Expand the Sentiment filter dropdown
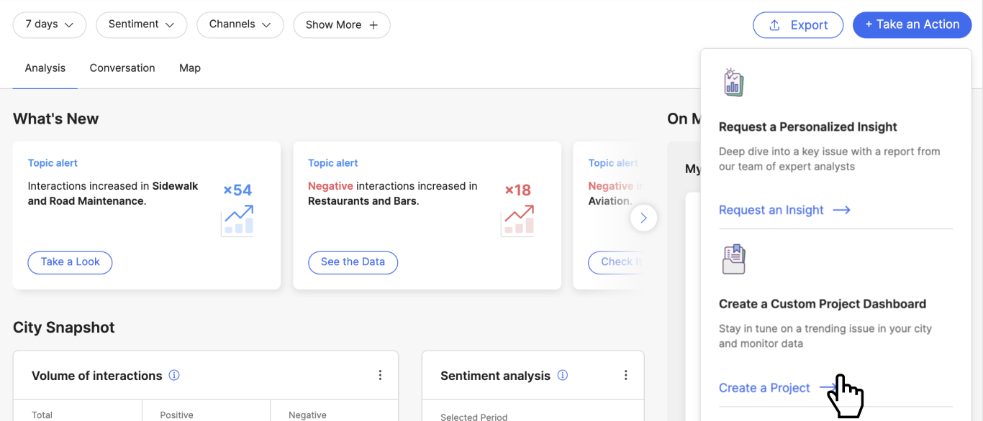The width and height of the screenshot is (983, 421). pos(141,24)
